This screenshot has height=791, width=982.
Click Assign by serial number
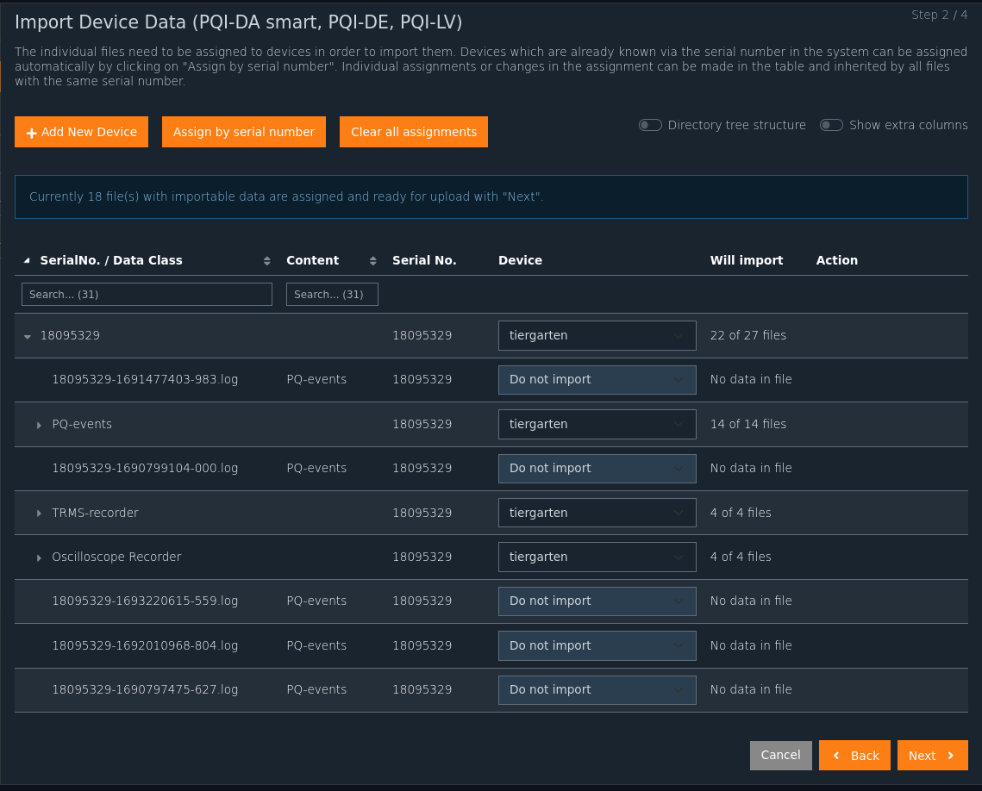pos(244,132)
